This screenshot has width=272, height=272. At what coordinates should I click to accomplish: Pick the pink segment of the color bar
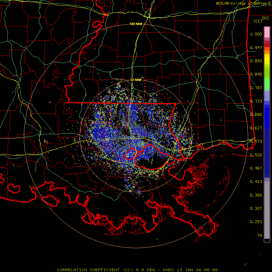pyautogui.click(x=267, y=32)
